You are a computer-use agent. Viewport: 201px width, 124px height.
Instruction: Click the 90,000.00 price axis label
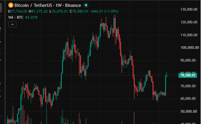coord(188,60)
